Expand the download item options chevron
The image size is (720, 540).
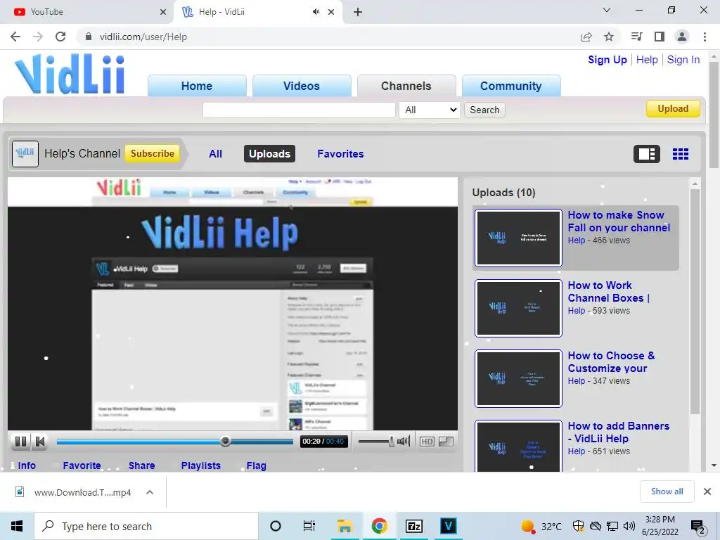[x=150, y=492]
